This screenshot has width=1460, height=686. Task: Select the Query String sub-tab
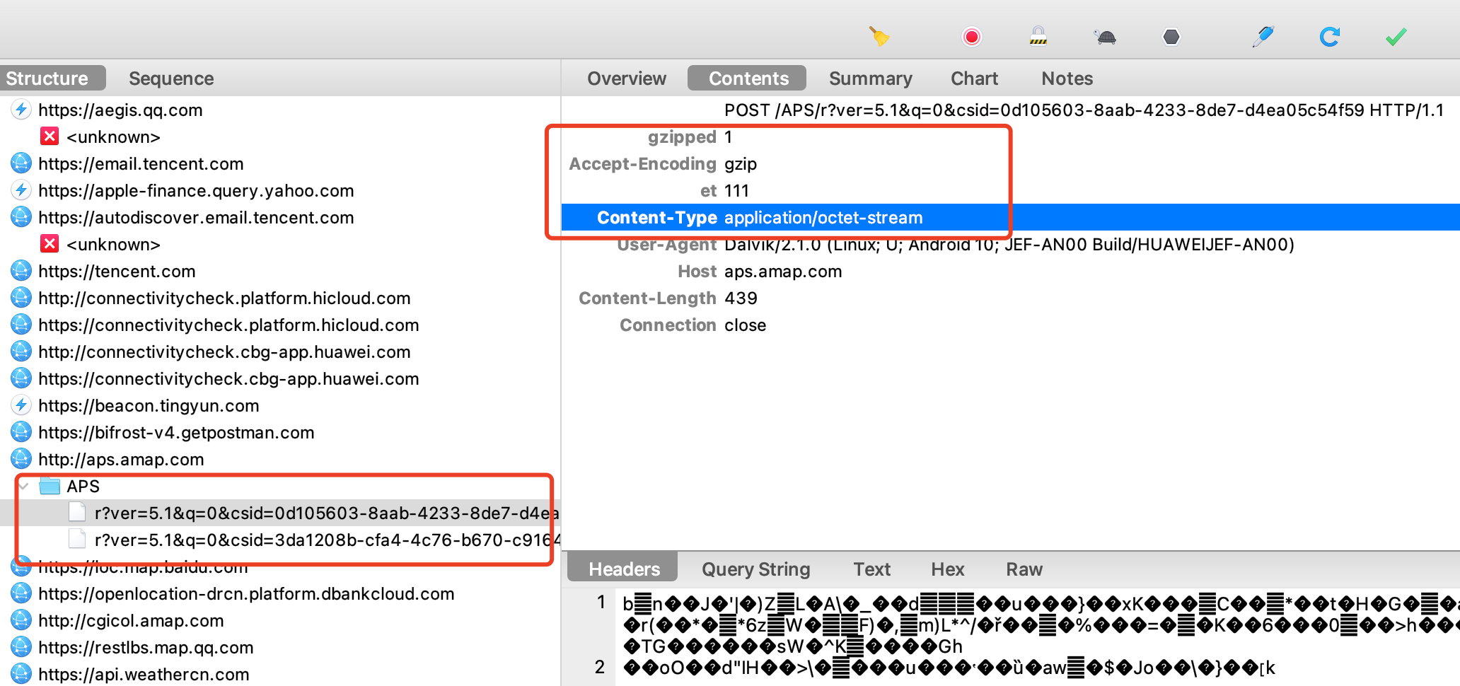click(755, 569)
